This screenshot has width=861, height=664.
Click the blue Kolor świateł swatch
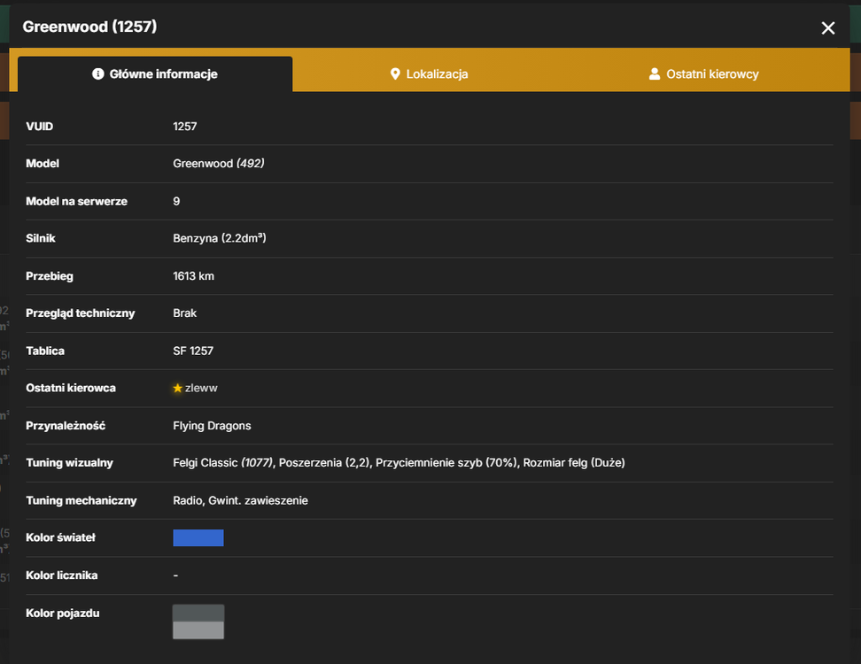[198, 537]
